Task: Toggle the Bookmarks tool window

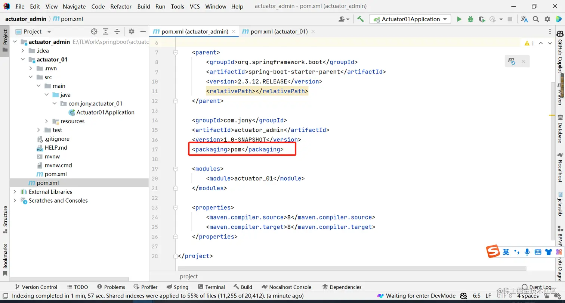Action: [5, 259]
